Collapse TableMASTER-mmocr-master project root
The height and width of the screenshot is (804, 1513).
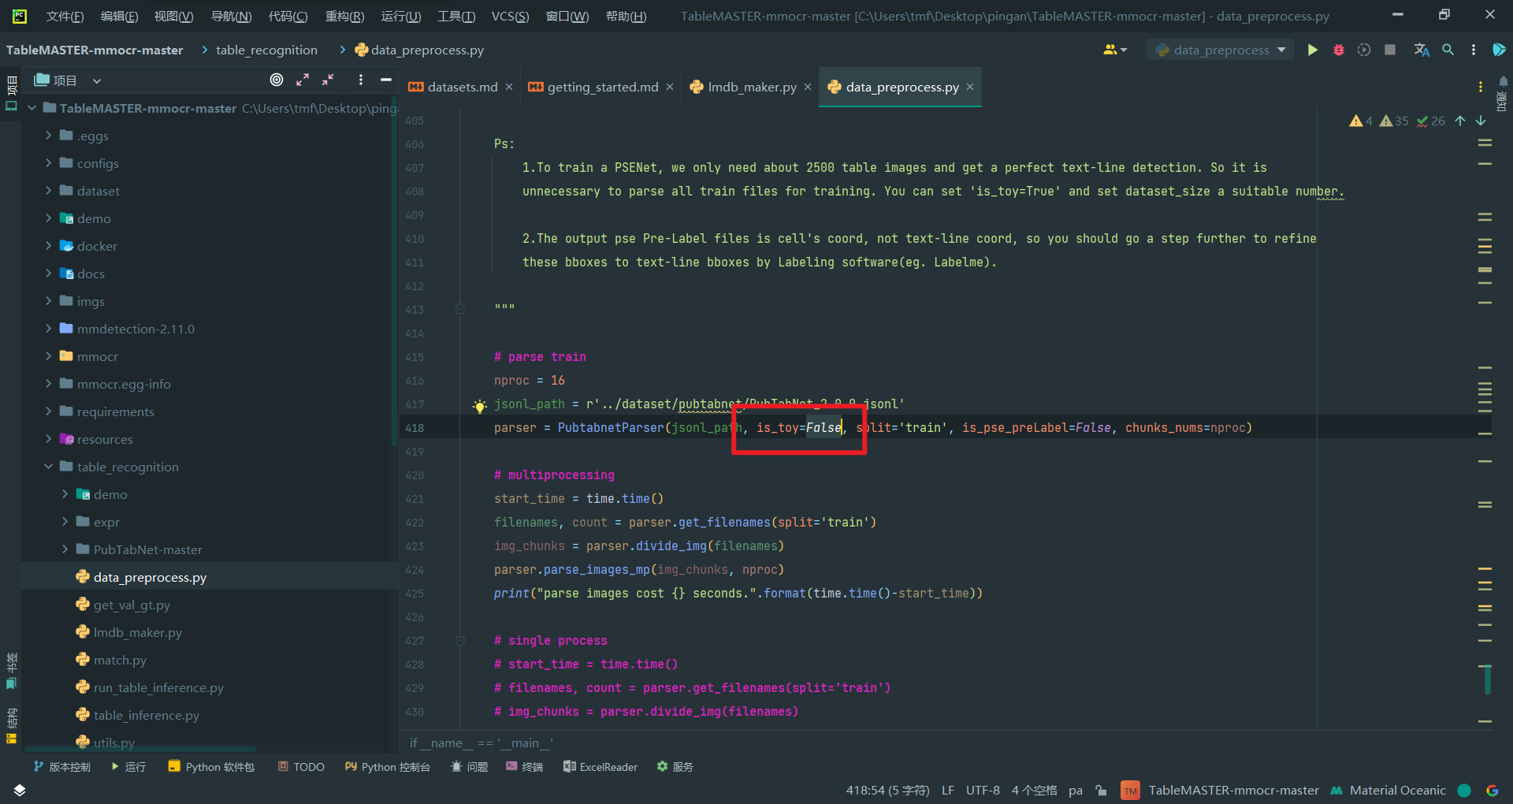click(x=32, y=108)
